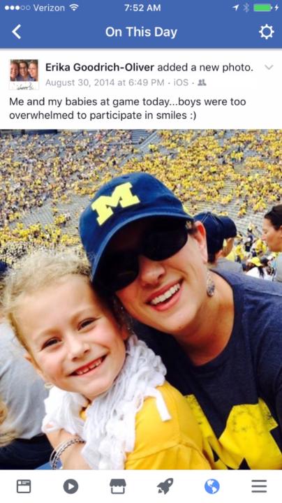The image size is (282, 503).
Task: Expand post options chevron dropdown
Action: pos(269,67)
